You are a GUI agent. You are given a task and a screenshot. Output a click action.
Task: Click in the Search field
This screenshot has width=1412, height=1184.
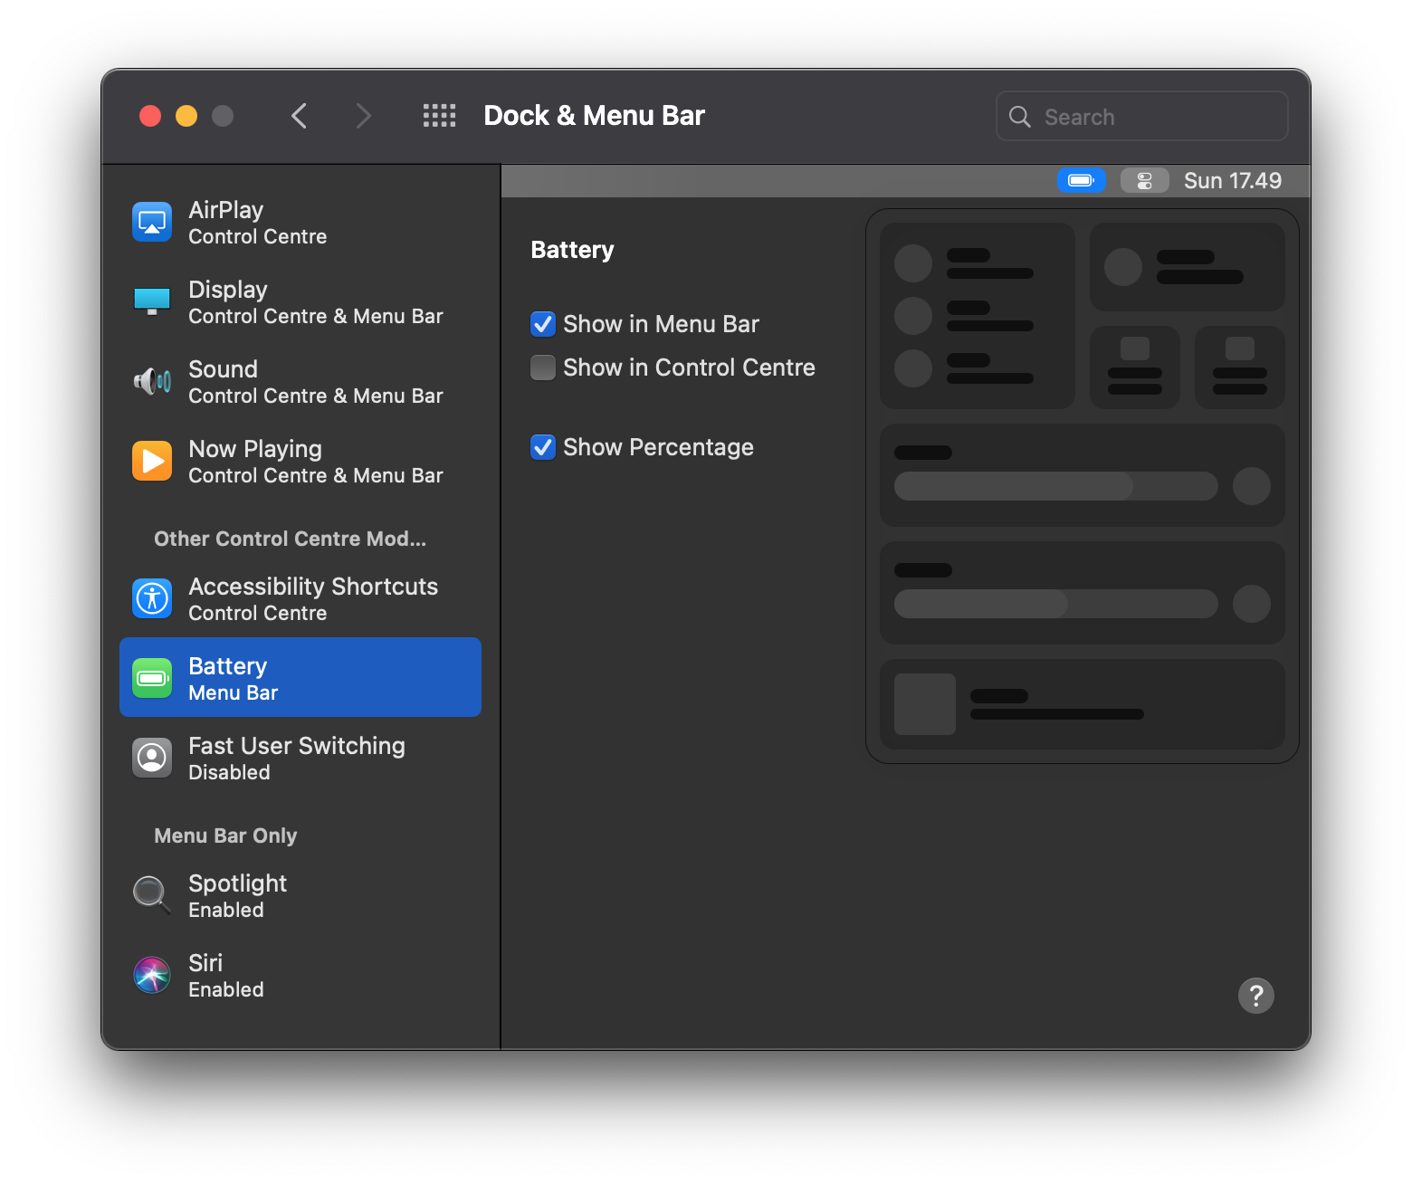1141,116
